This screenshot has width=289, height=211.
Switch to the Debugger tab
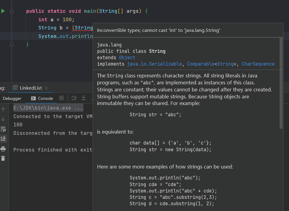click(x=12, y=98)
